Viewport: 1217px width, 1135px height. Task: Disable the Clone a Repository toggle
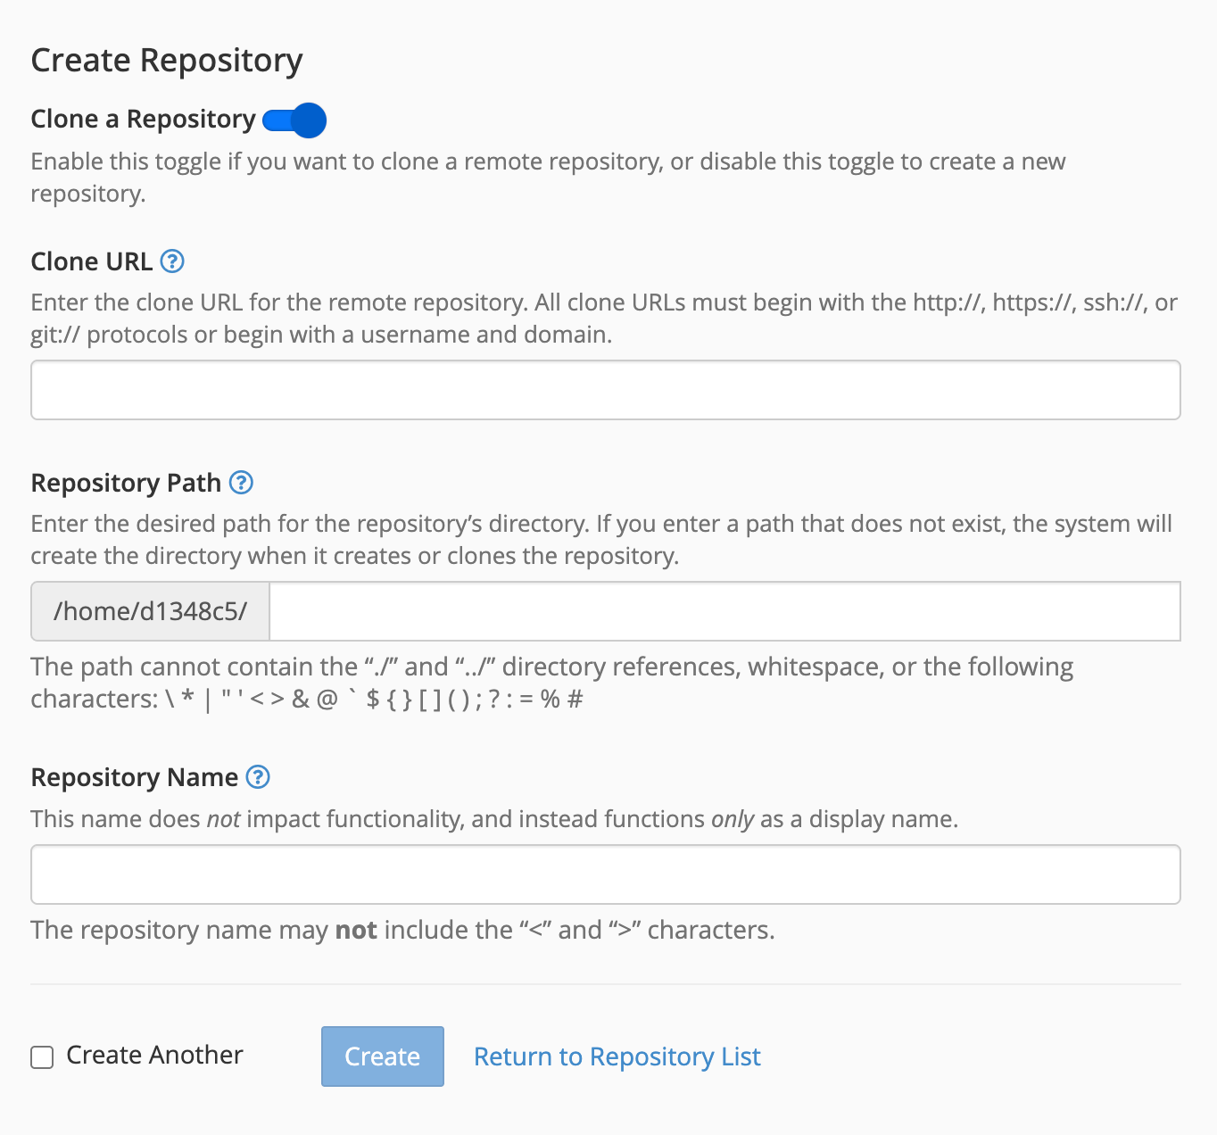pyautogui.click(x=295, y=120)
